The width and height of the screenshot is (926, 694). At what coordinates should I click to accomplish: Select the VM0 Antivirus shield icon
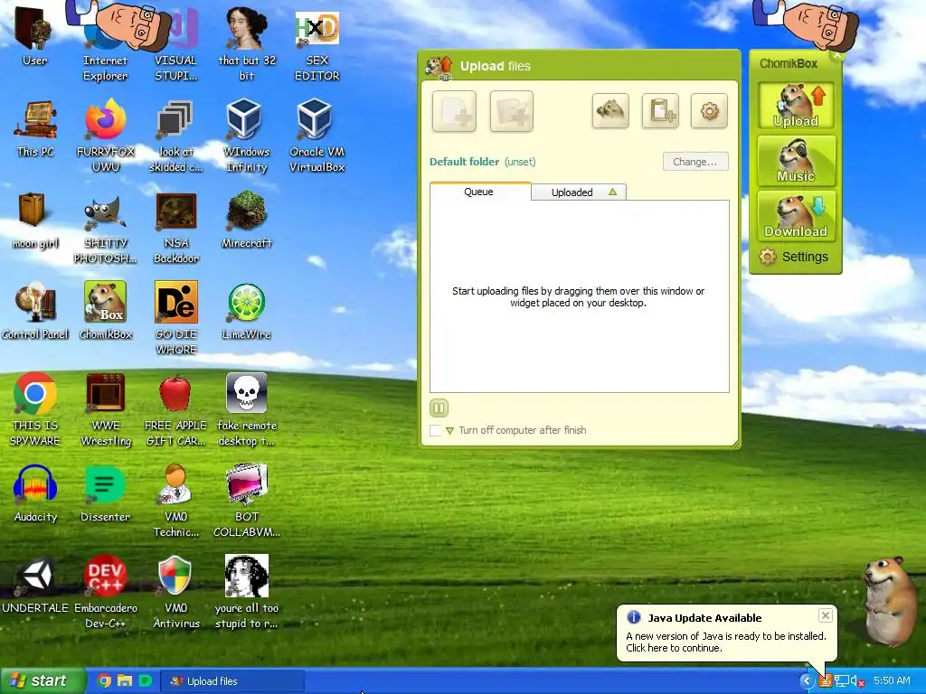pyautogui.click(x=176, y=592)
